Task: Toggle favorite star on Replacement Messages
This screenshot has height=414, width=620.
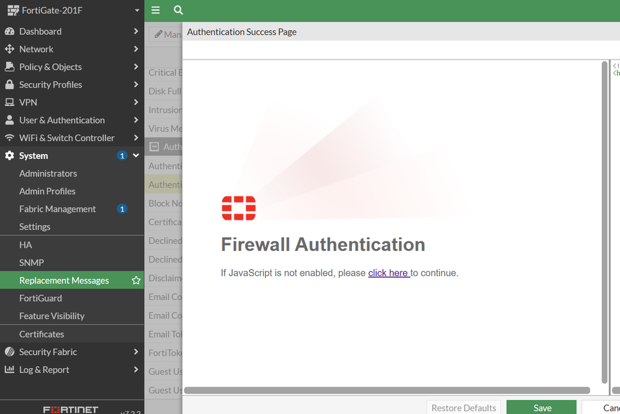Action: pos(136,281)
